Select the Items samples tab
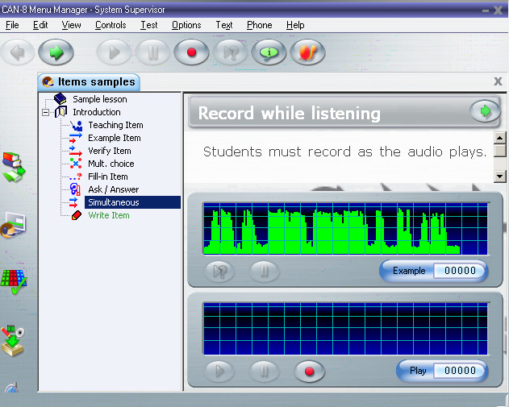The image size is (509, 407). pyautogui.click(x=90, y=82)
